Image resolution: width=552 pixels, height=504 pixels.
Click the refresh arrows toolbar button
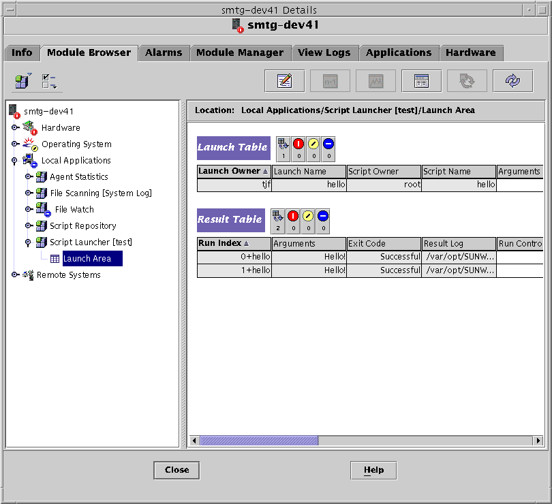click(512, 81)
